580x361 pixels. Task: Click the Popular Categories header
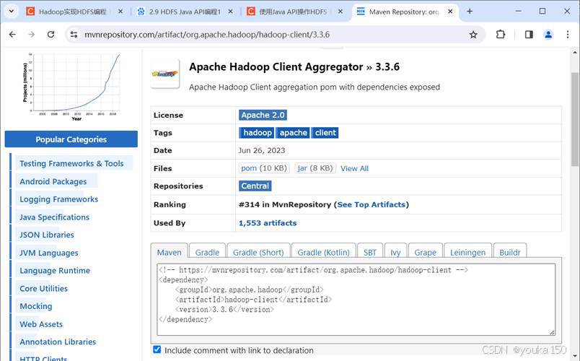[71, 139]
